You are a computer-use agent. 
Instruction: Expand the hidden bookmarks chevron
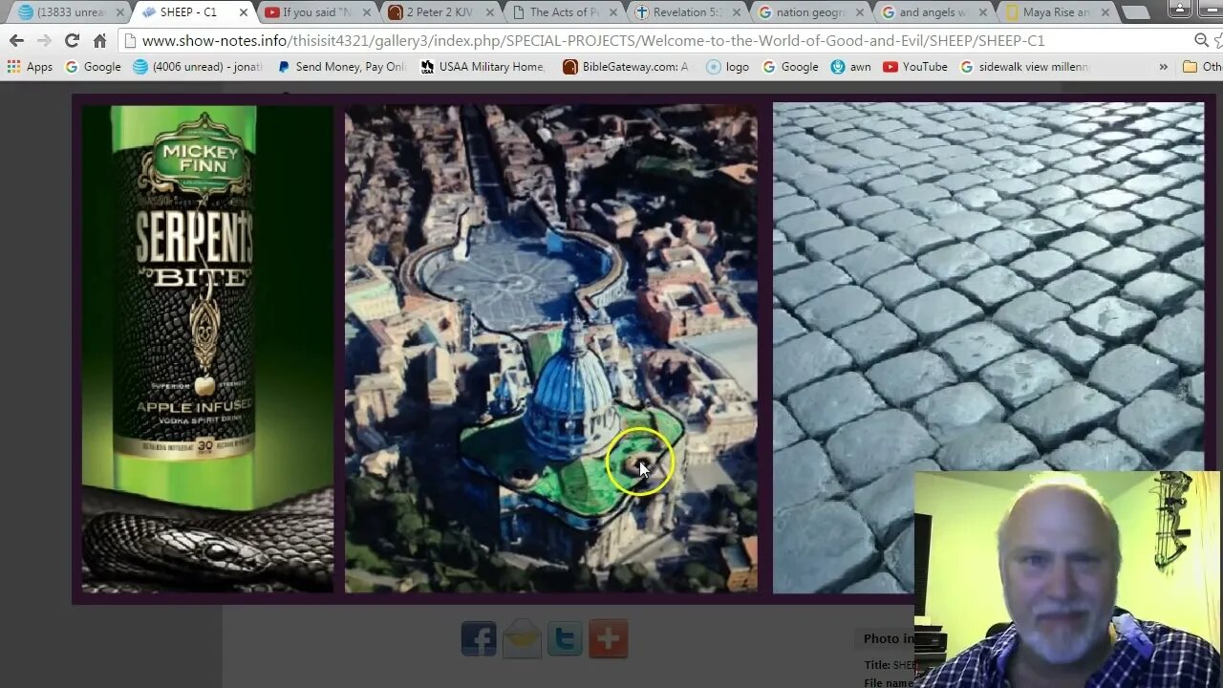(1163, 67)
